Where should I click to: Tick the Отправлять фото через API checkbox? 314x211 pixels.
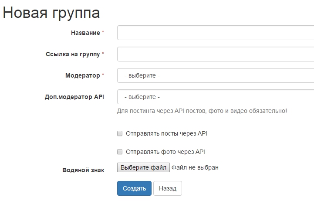click(120, 152)
